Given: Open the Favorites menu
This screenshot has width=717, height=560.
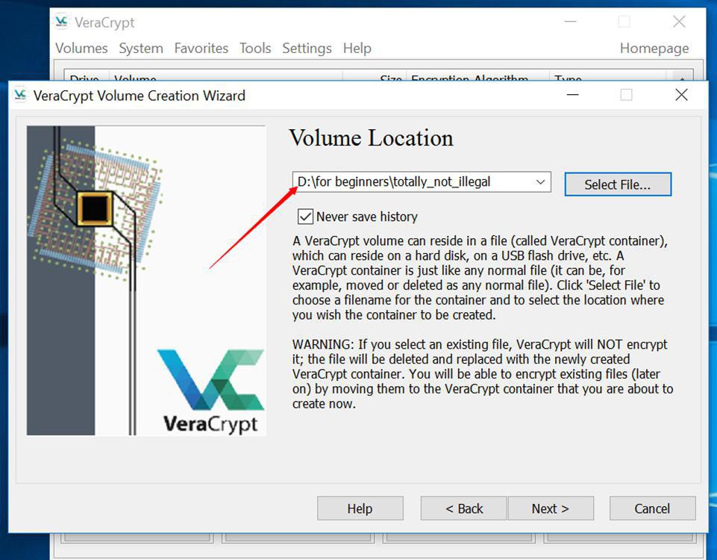Looking at the screenshot, I should (201, 48).
